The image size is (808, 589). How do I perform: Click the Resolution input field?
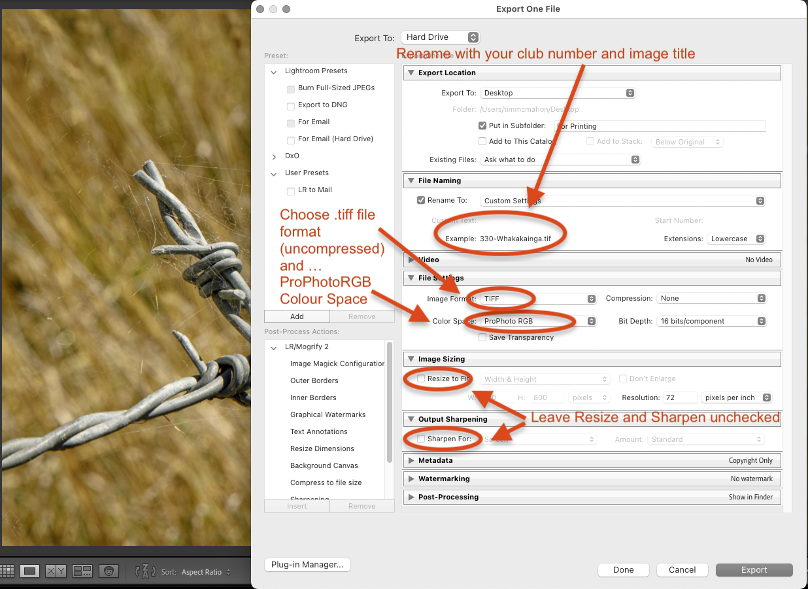point(679,397)
